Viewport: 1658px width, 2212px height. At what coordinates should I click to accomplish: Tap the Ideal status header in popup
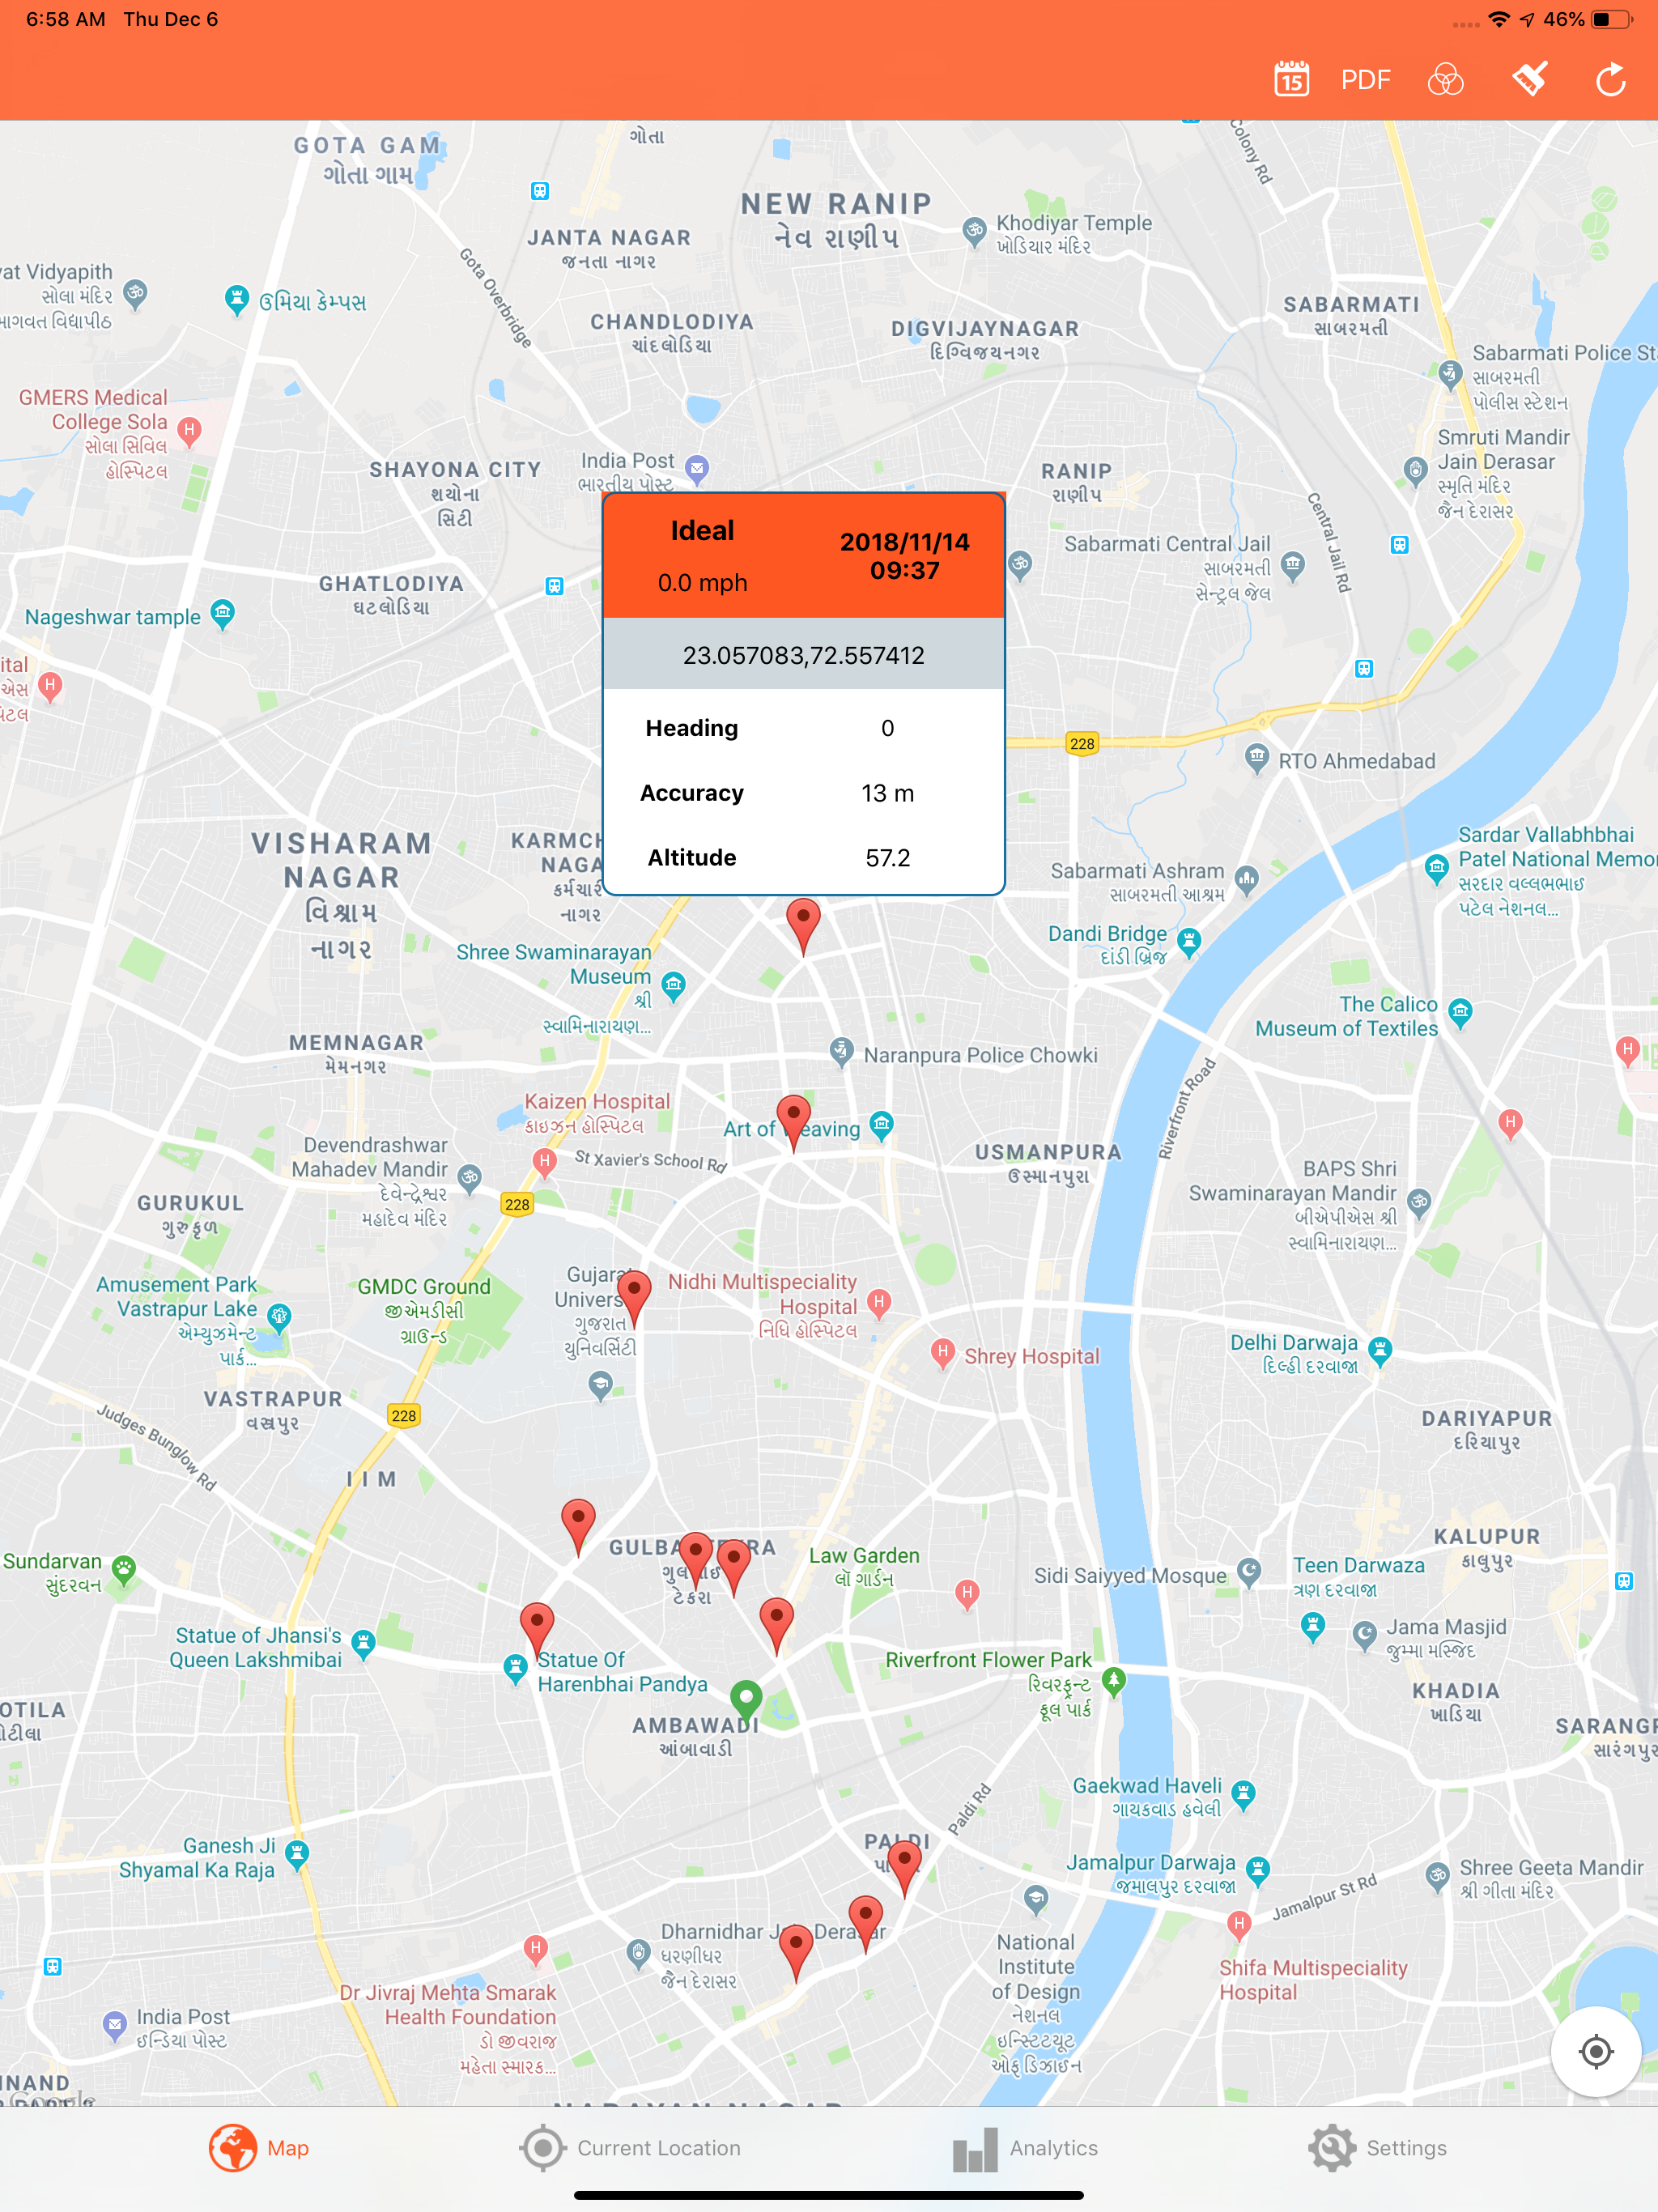(x=702, y=531)
